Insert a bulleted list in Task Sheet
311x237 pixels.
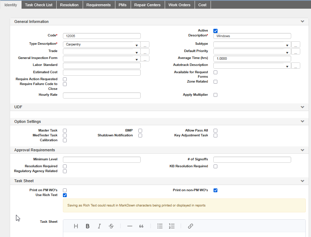tap(160, 226)
